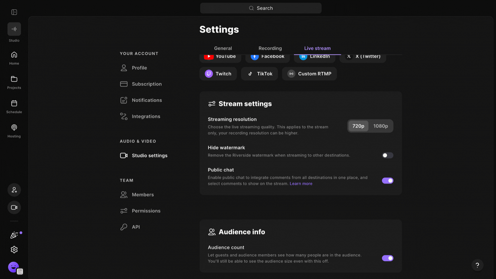Viewport: 496px width, 279px height.
Task: Turn off Audience count toggle
Action: pyautogui.click(x=388, y=258)
